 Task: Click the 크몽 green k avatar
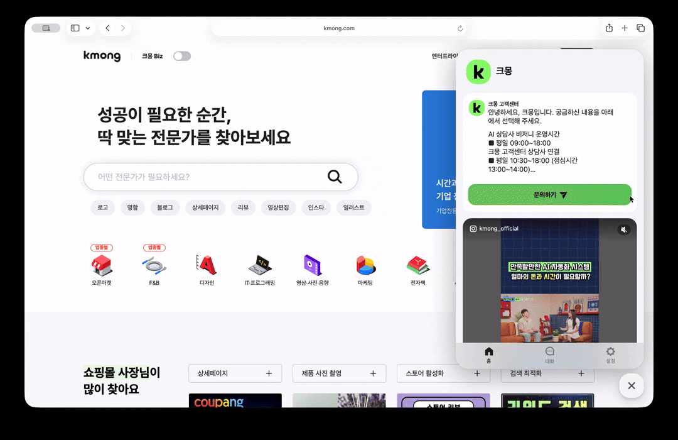coord(478,72)
